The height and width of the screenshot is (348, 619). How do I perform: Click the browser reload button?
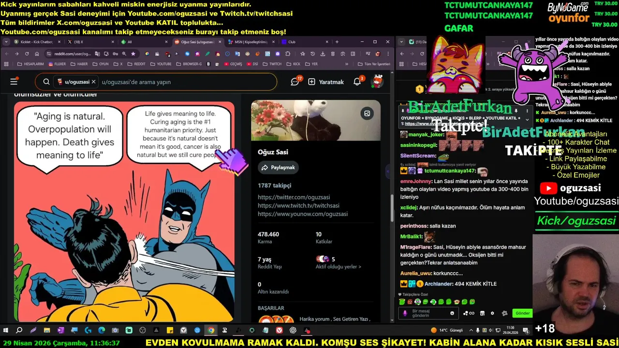27,54
